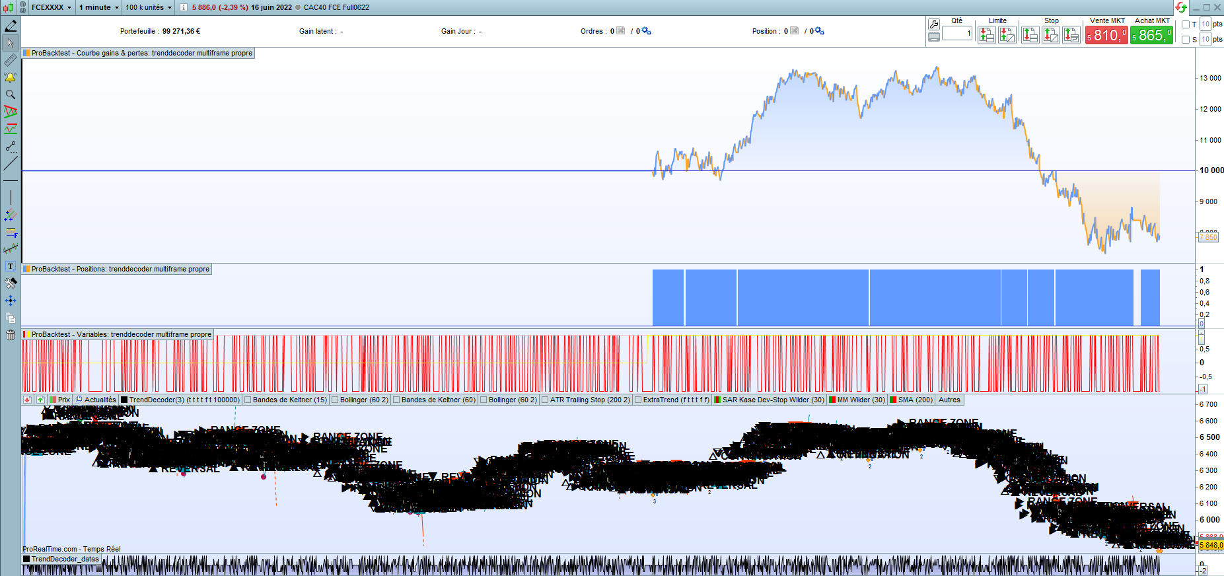Viewport: 1224px width, 576px height.
Task: Click the second Stop order button
Action: (1051, 35)
